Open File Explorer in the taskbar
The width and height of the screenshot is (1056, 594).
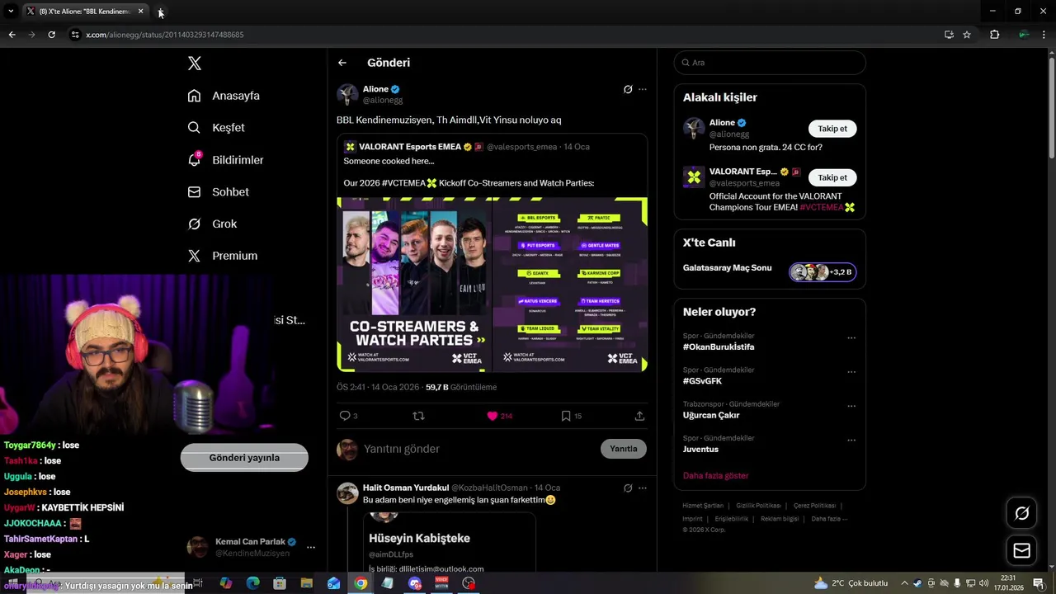tap(306, 583)
